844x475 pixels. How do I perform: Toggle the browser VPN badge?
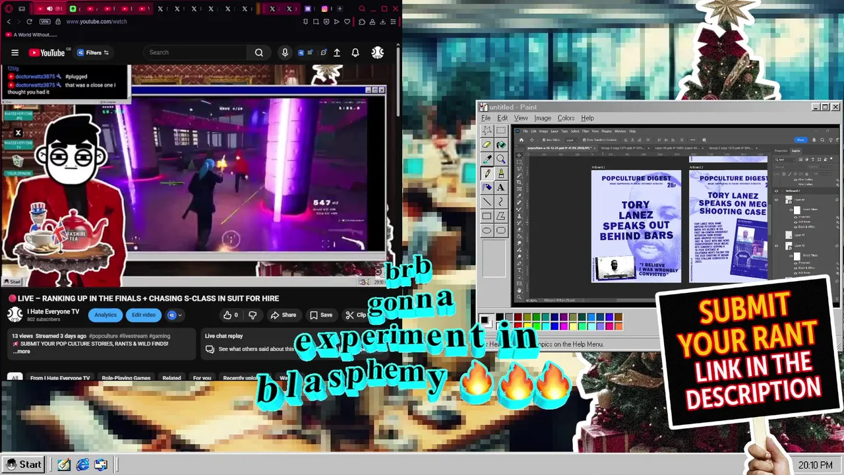[x=45, y=22]
